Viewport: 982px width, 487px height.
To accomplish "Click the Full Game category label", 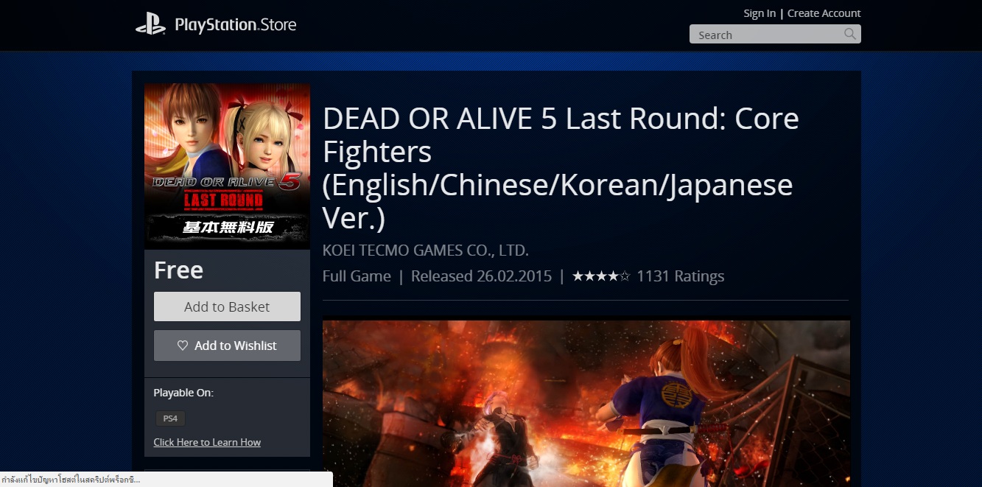I will 357,276.
